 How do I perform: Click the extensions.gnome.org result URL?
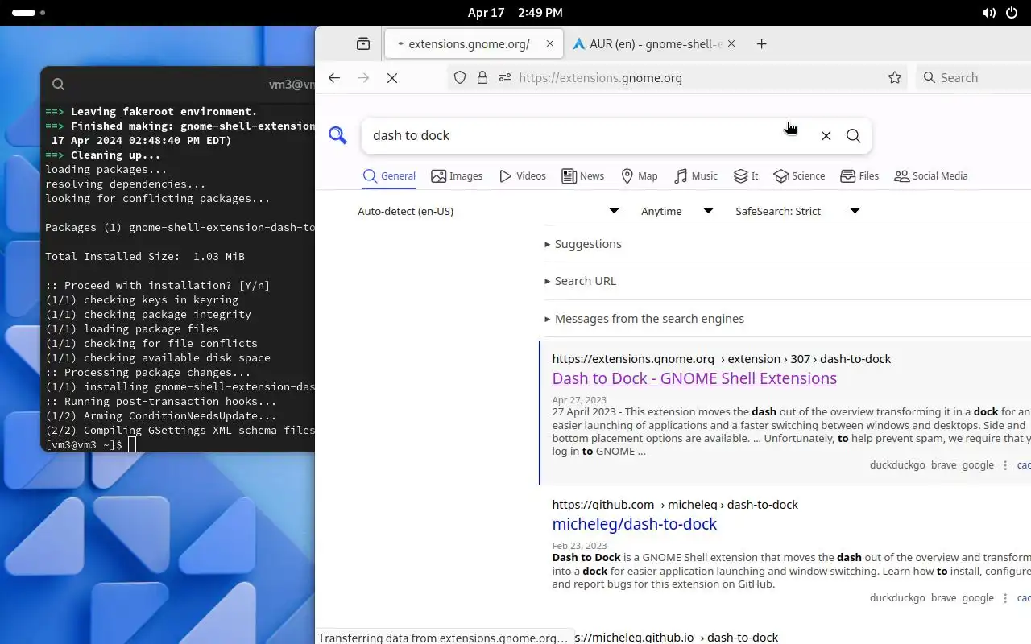pyautogui.click(x=721, y=359)
